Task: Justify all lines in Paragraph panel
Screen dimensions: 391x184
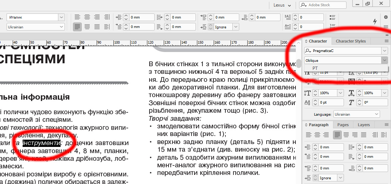Action: (x=364, y=135)
